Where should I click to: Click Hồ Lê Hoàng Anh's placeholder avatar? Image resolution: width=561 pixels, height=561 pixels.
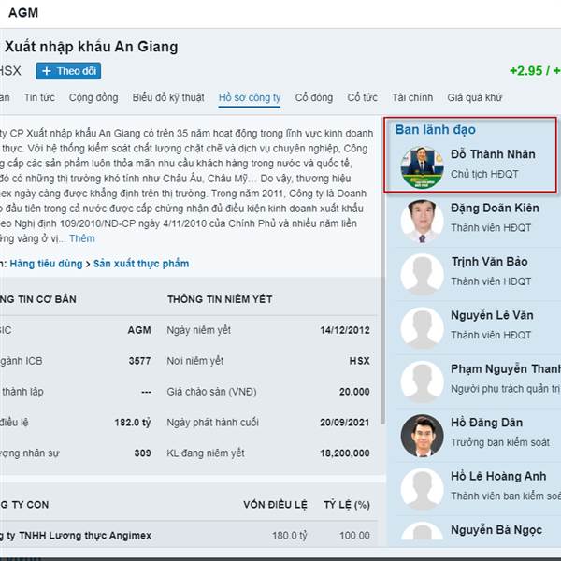pyautogui.click(x=423, y=489)
